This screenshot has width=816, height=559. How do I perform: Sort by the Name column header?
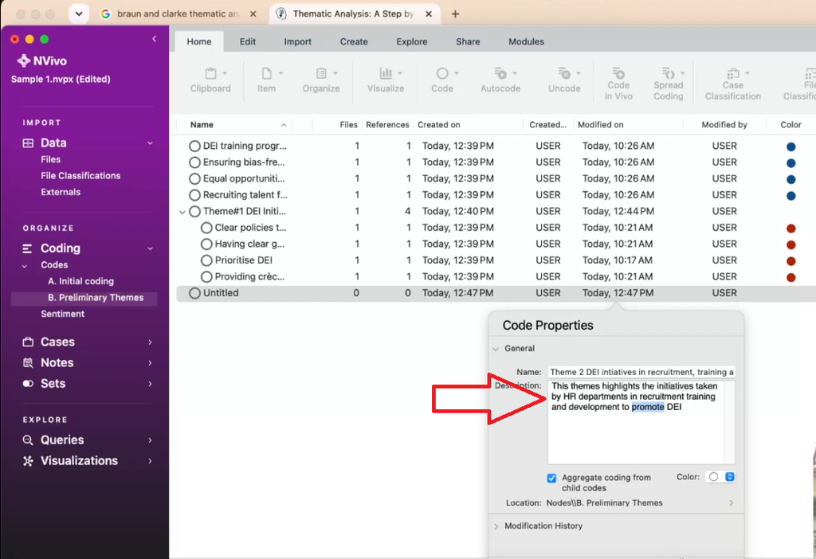click(x=202, y=125)
